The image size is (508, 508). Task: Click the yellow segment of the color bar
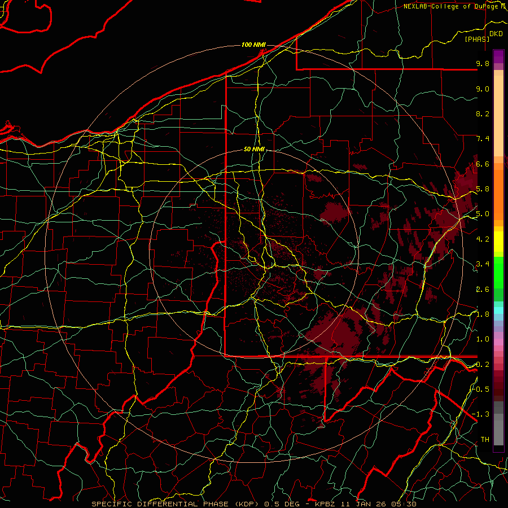(x=498, y=242)
